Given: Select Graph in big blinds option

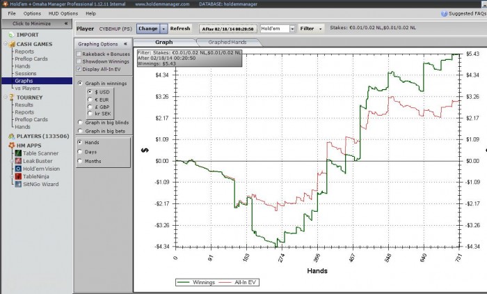Looking at the screenshot, I should point(81,123).
